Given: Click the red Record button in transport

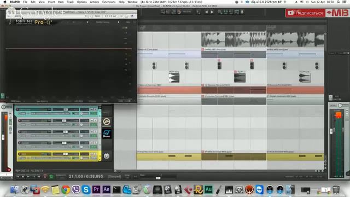Looking at the screenshot, I should 45,176.
